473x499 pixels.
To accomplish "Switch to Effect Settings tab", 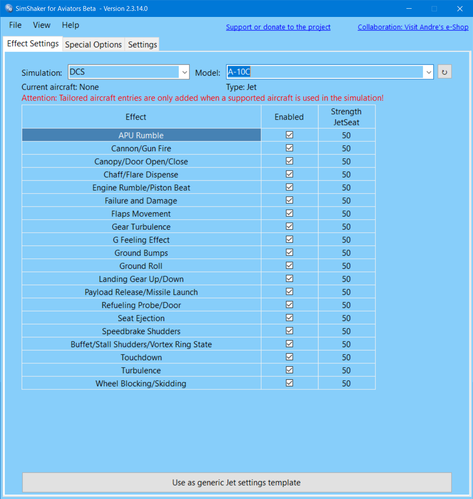I will click(33, 44).
